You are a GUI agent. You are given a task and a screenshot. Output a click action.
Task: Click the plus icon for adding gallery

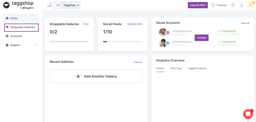[78, 76]
